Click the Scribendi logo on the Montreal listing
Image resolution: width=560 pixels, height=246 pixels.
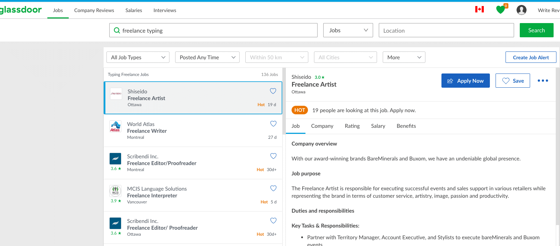point(115,159)
